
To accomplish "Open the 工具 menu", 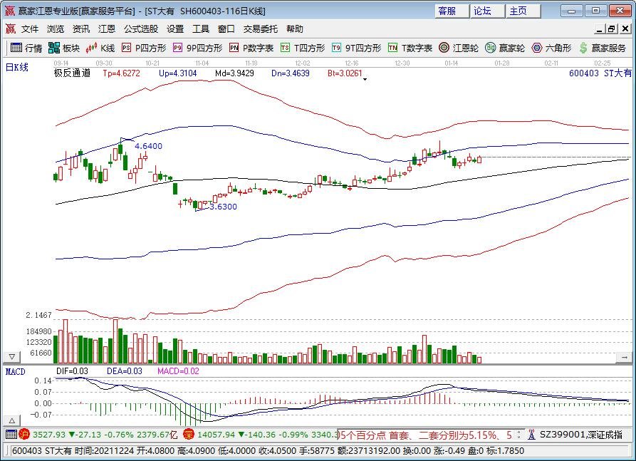I will 201,29.
